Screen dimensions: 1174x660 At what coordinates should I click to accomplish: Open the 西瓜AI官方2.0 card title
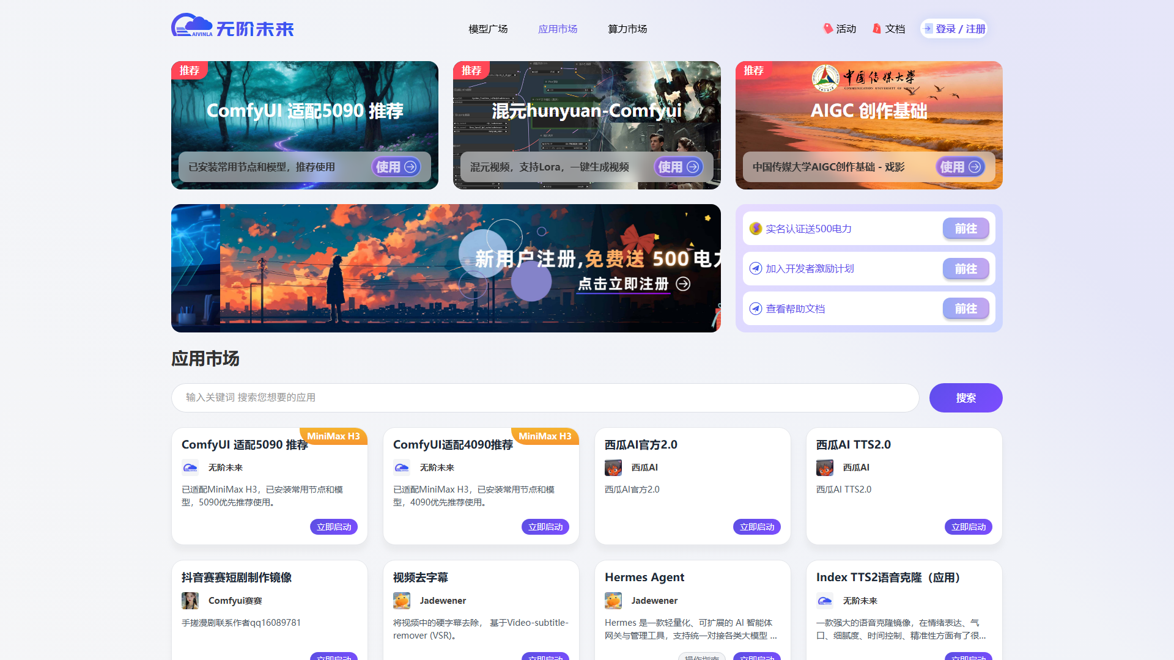(x=641, y=445)
